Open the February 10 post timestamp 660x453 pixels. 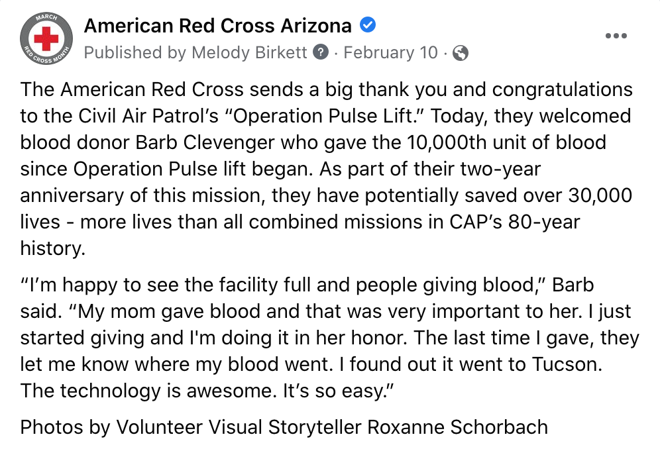tap(390, 52)
